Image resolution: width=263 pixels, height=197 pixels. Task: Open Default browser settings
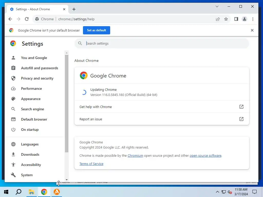tap(34, 119)
